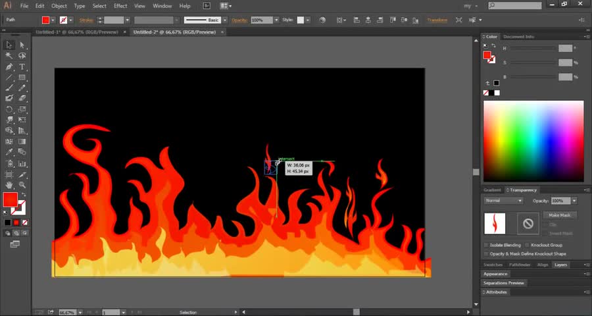This screenshot has height=316, width=592.
Task: Switch to Untitled-1 document tab
Action: click(x=77, y=32)
